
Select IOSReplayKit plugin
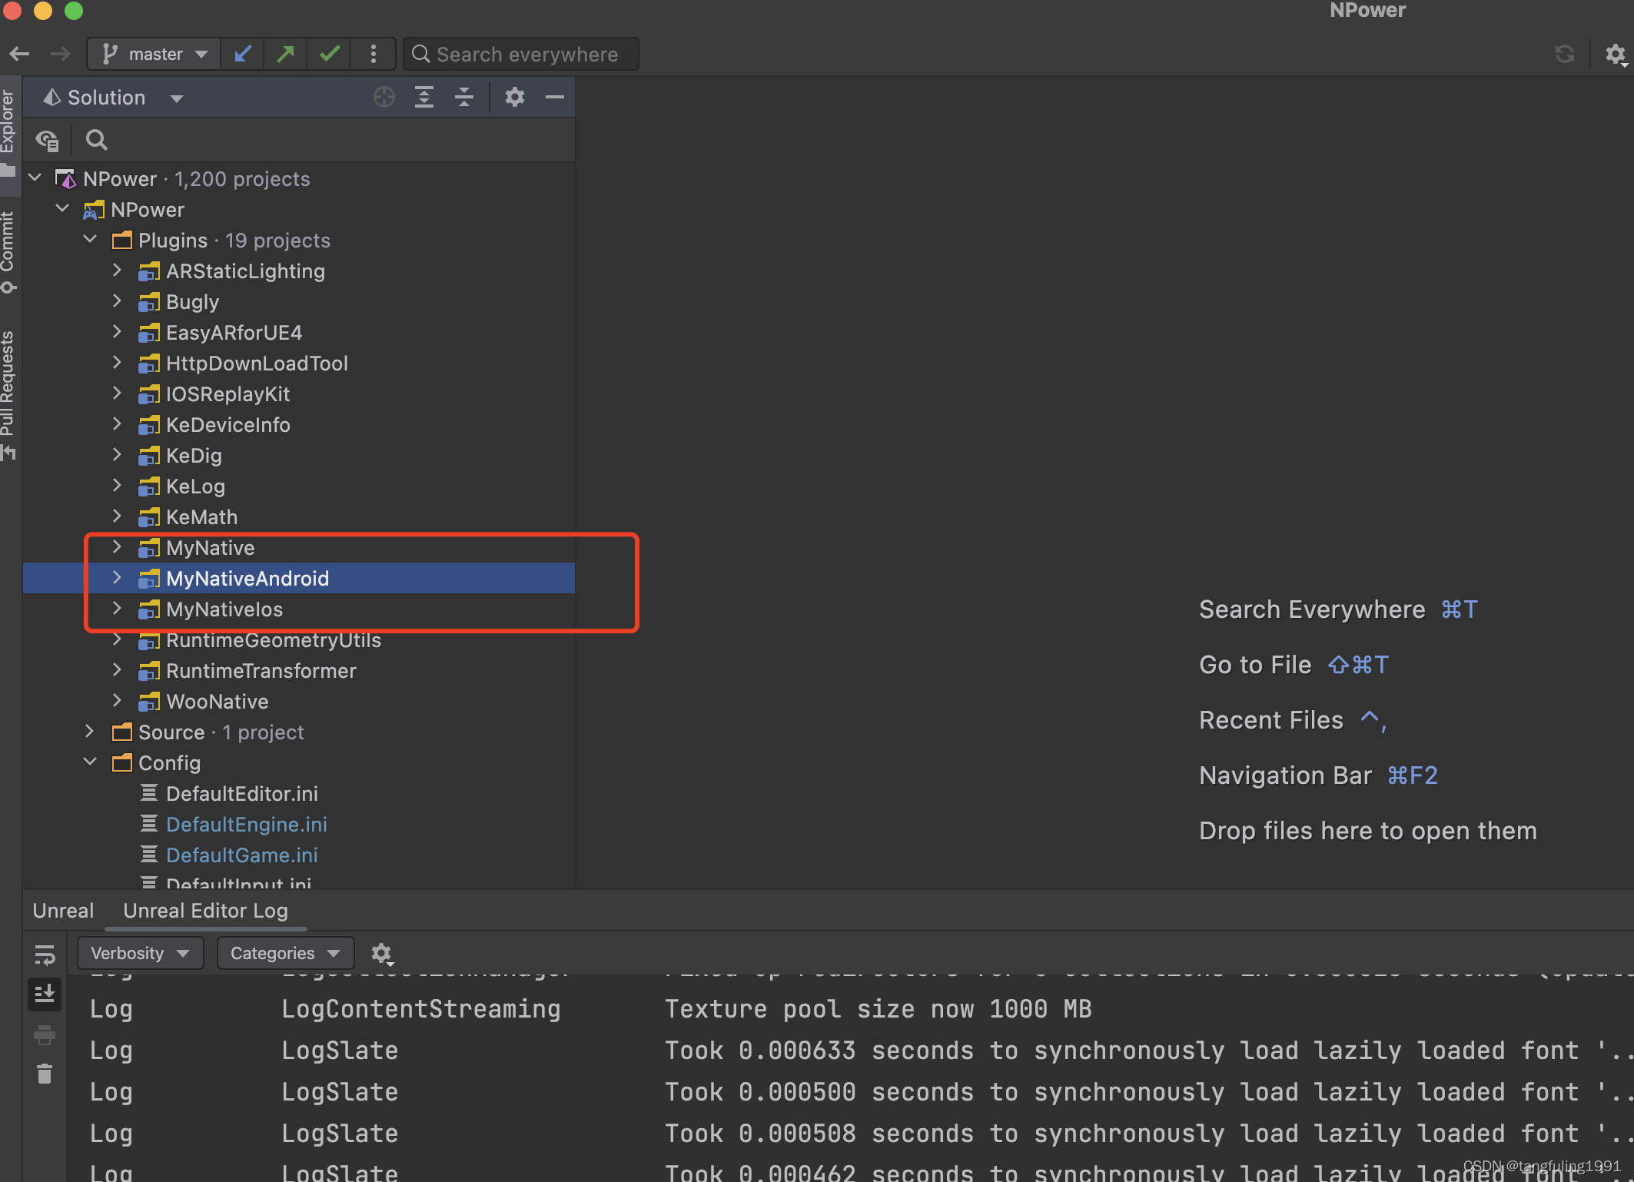[227, 394]
